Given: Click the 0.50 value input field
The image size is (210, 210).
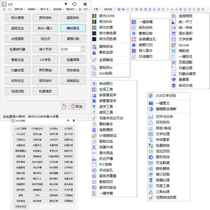Looking at the screenshot, I should click(71, 49).
